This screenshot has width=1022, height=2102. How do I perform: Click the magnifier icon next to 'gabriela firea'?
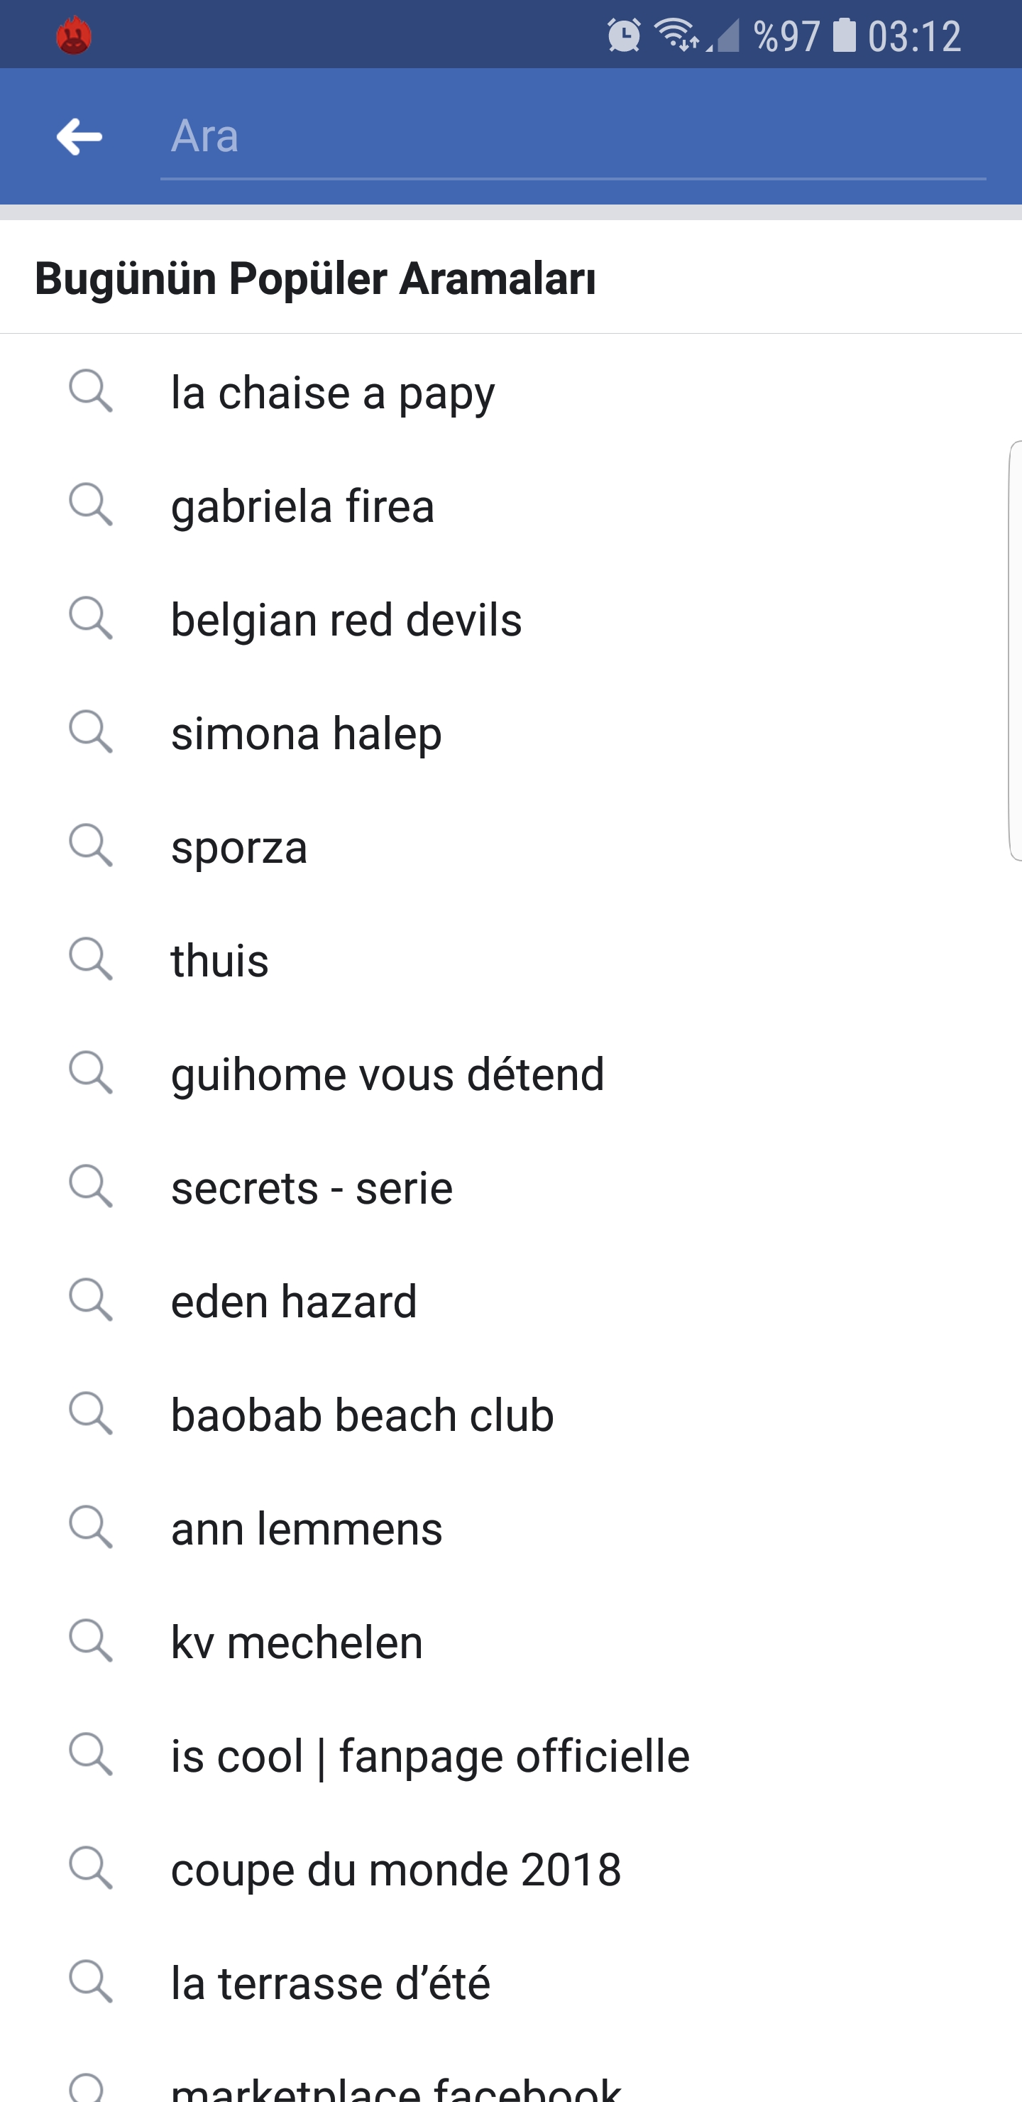point(91,504)
